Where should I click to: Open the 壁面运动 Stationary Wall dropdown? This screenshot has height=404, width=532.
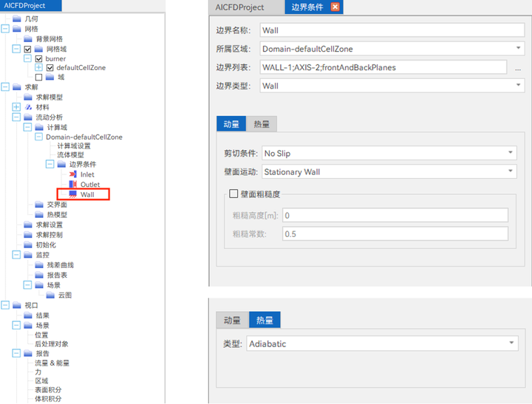(x=389, y=172)
